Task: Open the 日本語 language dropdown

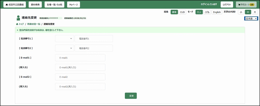Action: [x=251, y=18]
